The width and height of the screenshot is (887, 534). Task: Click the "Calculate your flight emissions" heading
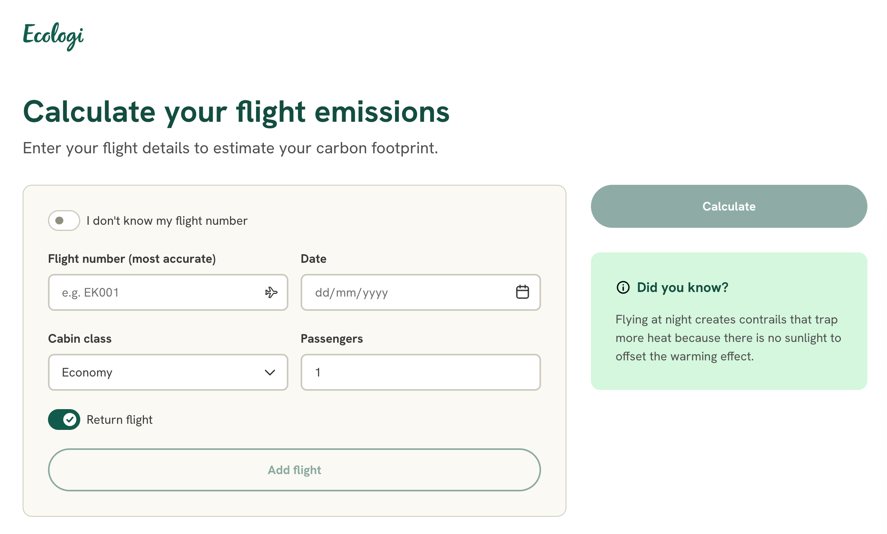tap(236, 112)
